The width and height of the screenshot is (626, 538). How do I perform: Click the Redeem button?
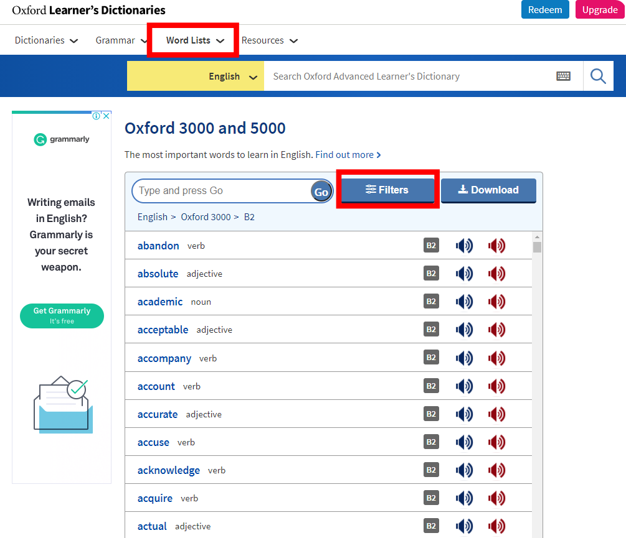[x=545, y=9]
